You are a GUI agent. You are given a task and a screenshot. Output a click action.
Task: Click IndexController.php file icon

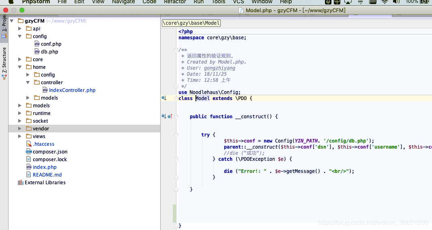tap(45, 90)
